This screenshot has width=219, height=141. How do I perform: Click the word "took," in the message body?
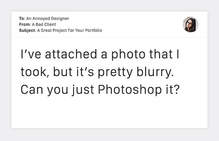pyautogui.click(x=35, y=72)
